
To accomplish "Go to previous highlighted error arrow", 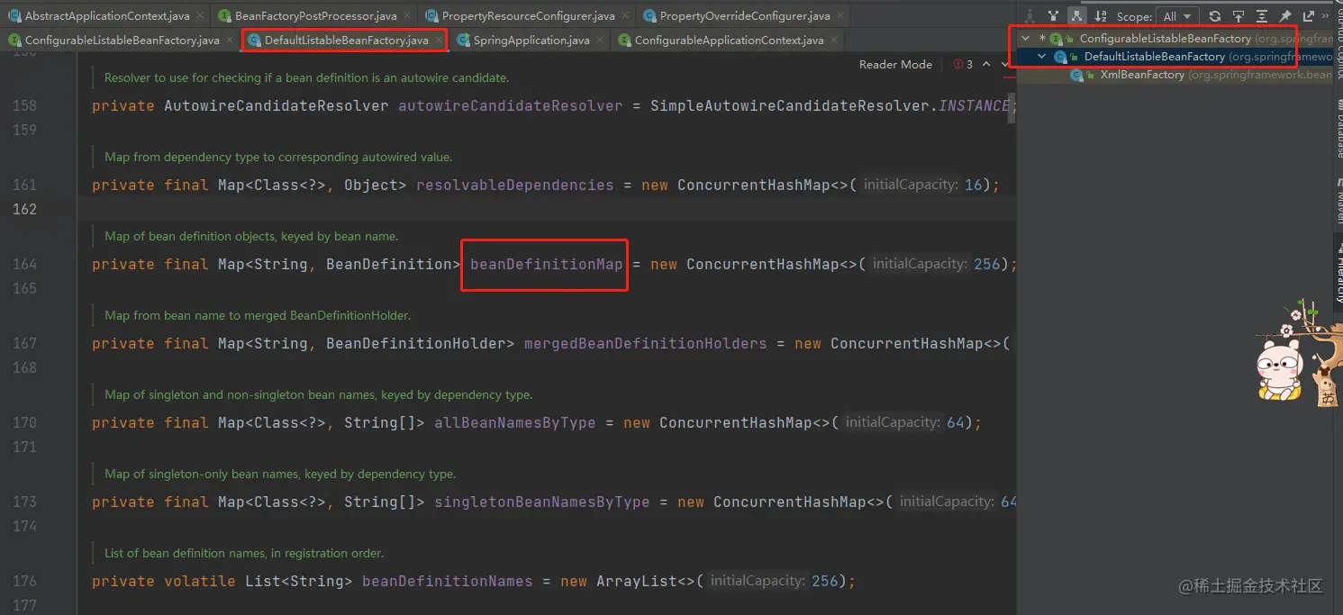I will pyautogui.click(x=986, y=65).
